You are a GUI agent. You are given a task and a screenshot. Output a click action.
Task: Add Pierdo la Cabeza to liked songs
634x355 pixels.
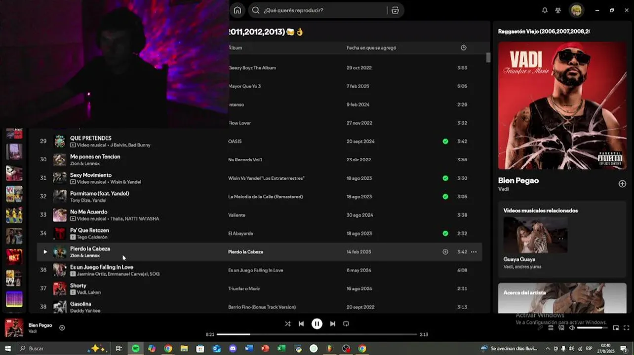pos(445,252)
